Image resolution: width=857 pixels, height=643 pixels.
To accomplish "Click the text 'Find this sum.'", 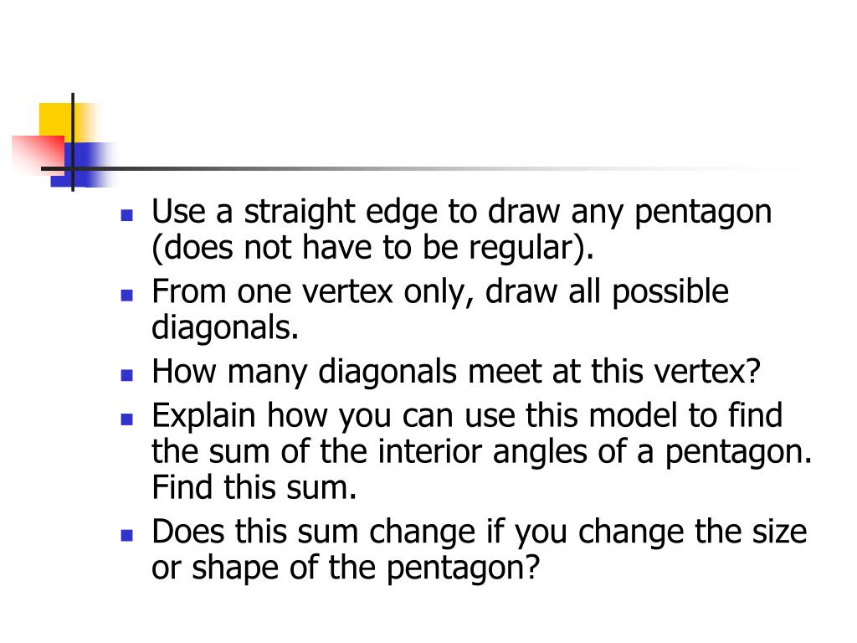I will 254,487.
